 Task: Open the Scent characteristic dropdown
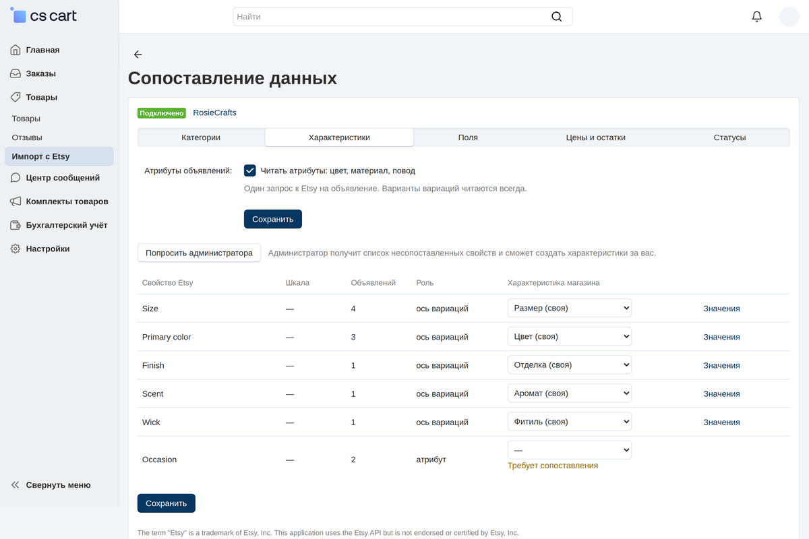(570, 393)
